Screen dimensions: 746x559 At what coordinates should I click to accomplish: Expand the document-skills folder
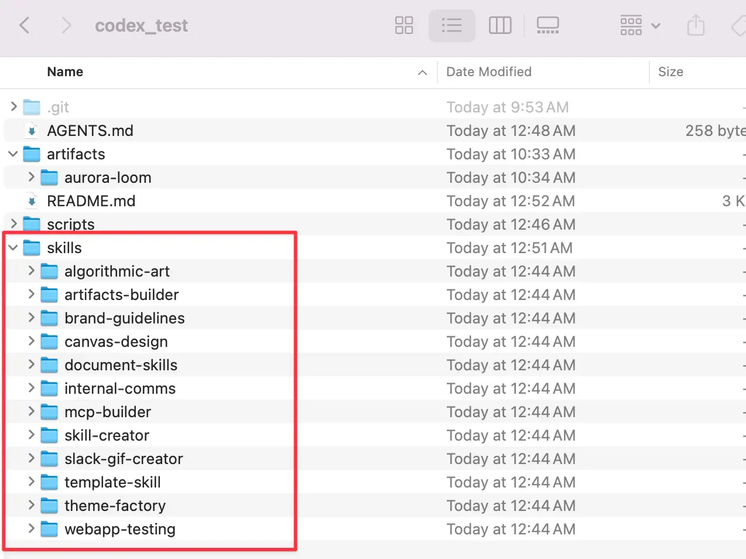point(31,364)
